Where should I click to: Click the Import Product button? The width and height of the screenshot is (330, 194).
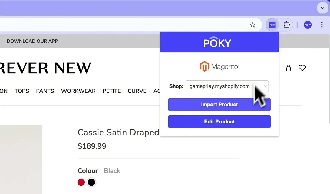tap(219, 105)
